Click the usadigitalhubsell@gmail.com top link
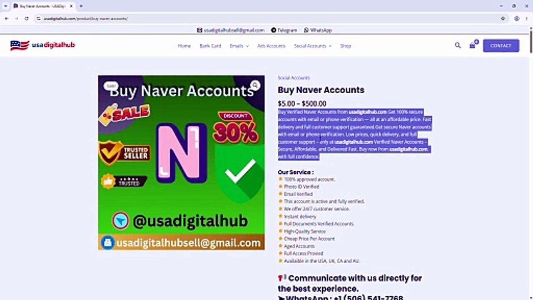533x300 pixels. [231, 30]
